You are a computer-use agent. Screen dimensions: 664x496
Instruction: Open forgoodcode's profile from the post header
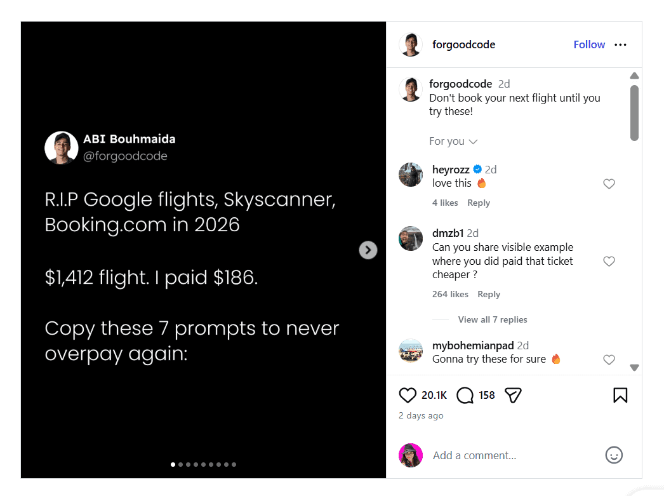(x=463, y=44)
